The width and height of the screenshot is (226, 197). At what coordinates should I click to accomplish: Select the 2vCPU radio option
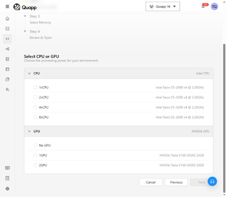[x=35, y=97]
